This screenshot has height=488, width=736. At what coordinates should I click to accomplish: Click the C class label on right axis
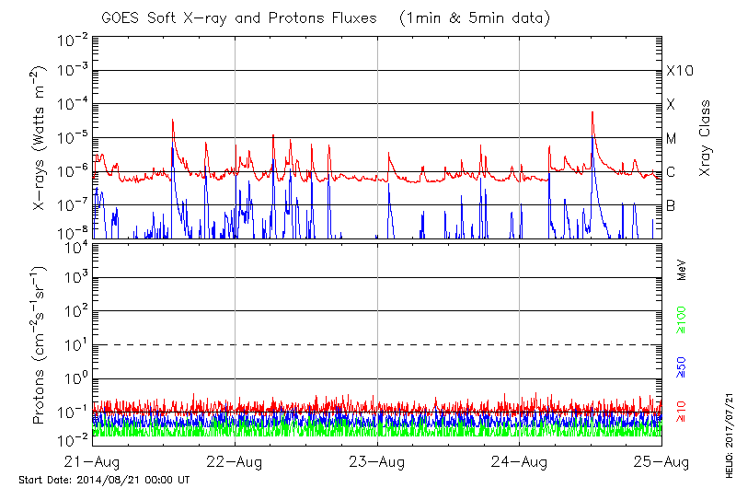[671, 172]
